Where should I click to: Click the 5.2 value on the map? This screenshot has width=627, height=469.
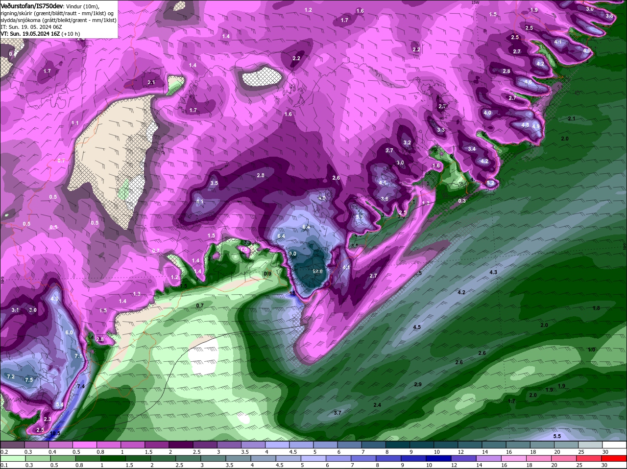click(491, 183)
